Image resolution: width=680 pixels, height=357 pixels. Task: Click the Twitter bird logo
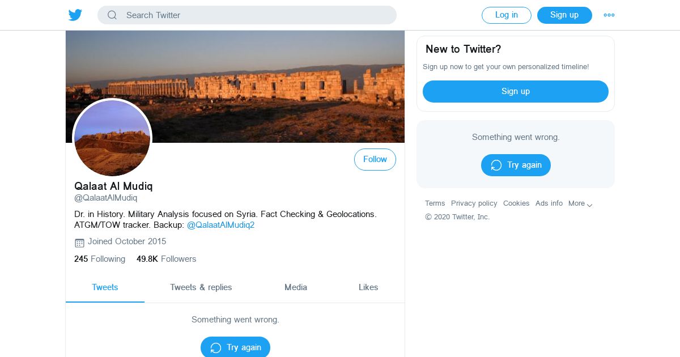tap(75, 15)
